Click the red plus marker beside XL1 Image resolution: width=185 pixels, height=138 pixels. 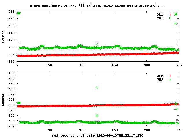coord(170,14)
